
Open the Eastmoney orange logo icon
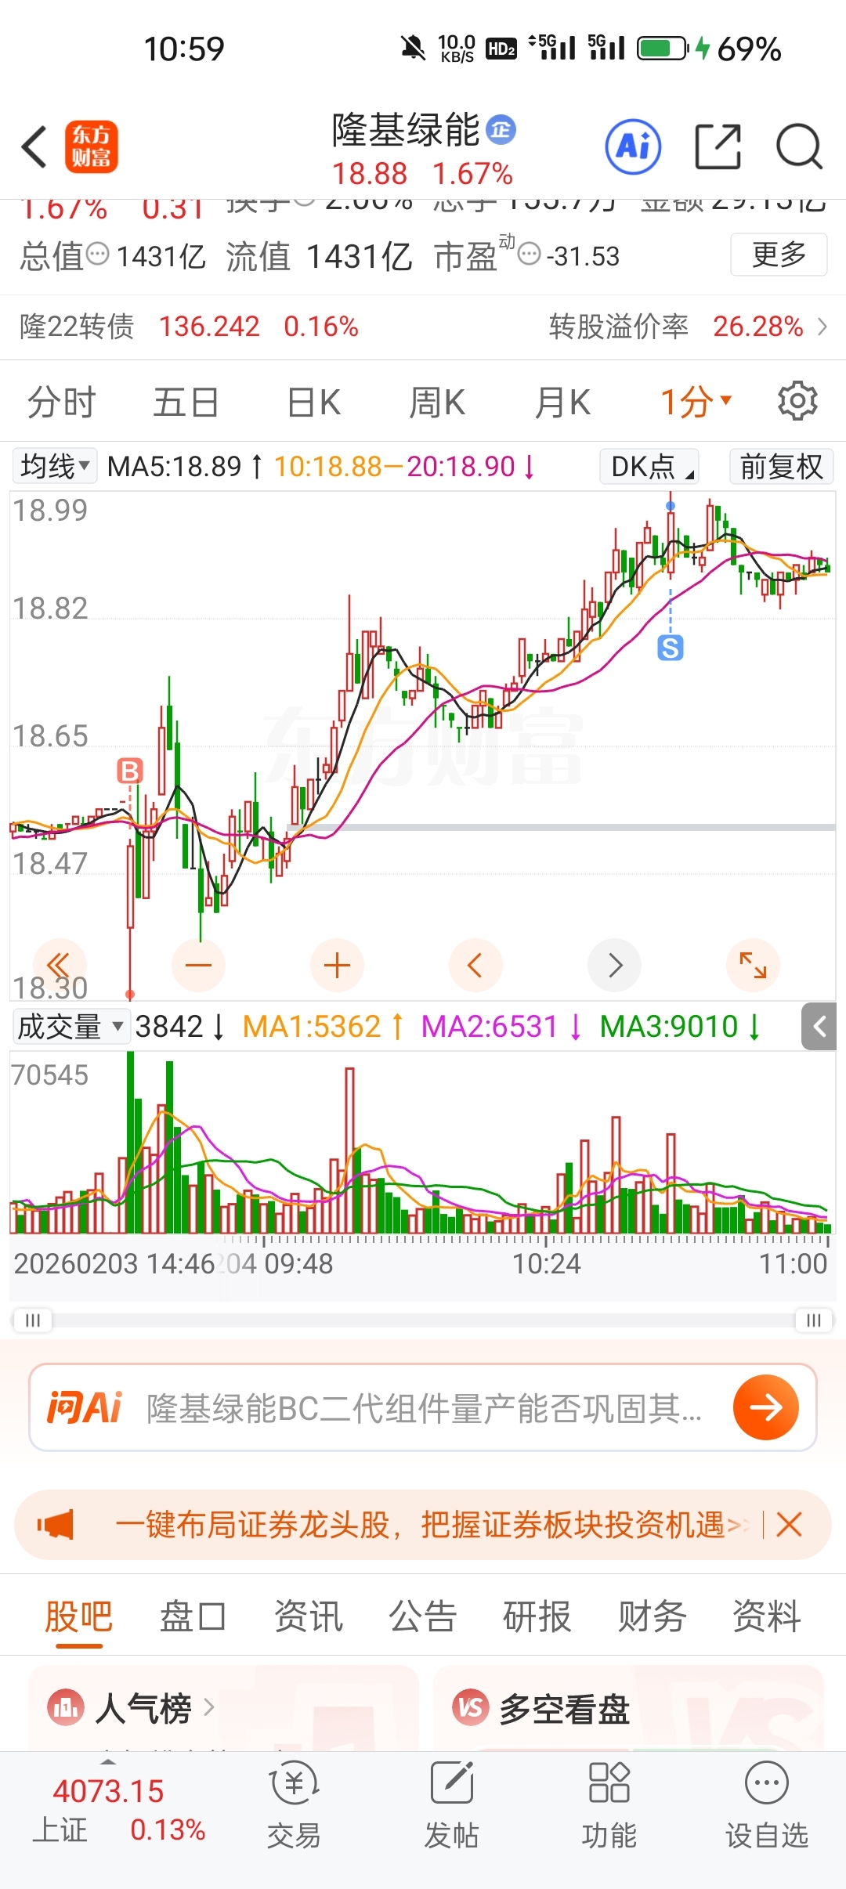point(91,146)
